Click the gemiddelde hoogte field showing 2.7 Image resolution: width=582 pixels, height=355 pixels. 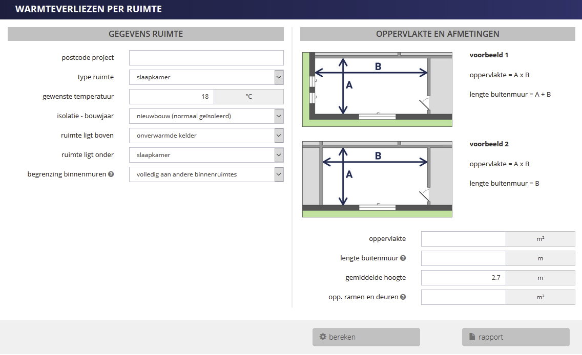click(463, 278)
